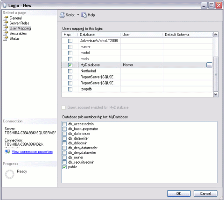Image resolution: width=224 pixels, height=200 pixels.
Task: Uncheck the MyDatabase map checkbox
Action: 70,65
